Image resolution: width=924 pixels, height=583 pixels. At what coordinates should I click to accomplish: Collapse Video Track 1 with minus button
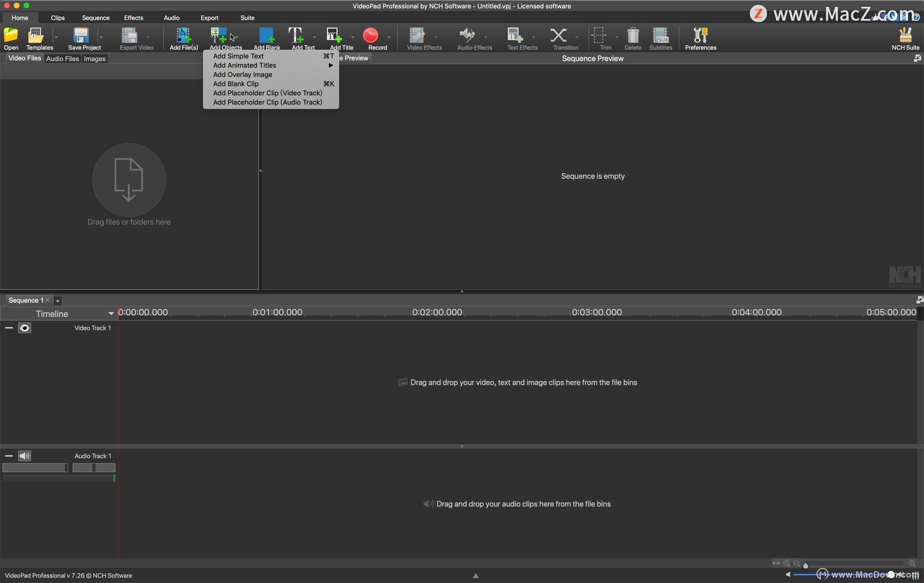coord(9,328)
